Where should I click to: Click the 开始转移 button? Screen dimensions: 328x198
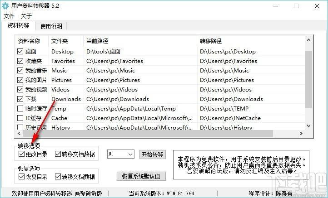click(x=153, y=155)
